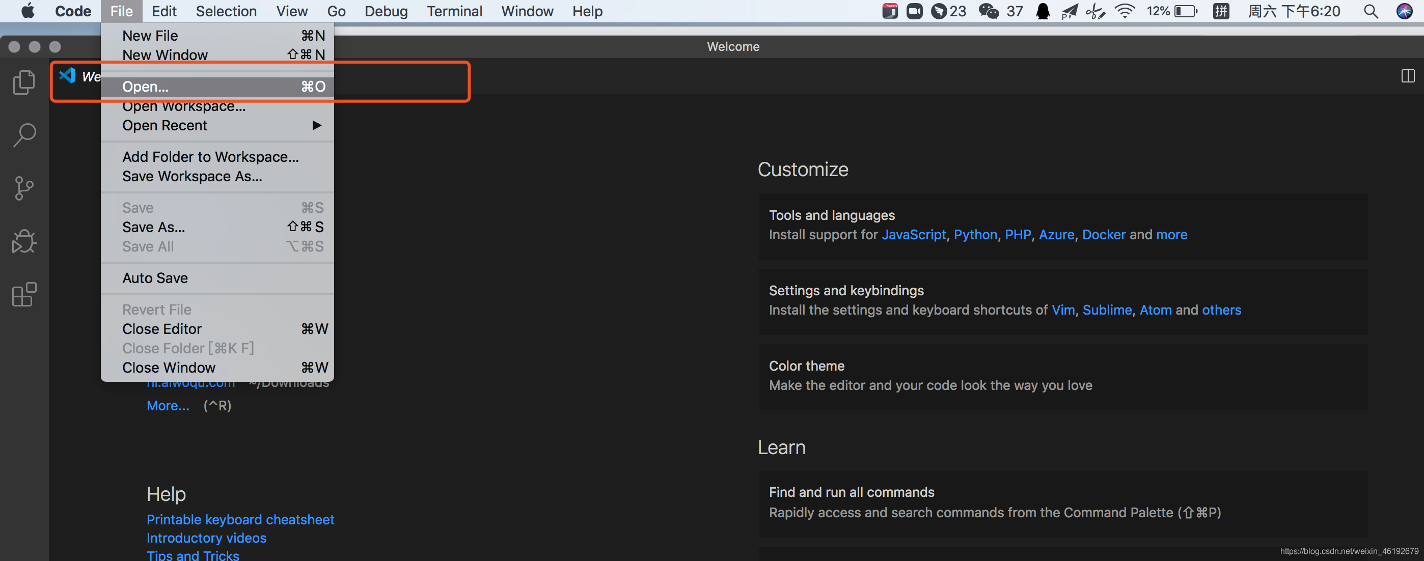Choose Close Editor from File menu
Viewport: 1424px width, 561px height.
[x=217, y=329]
